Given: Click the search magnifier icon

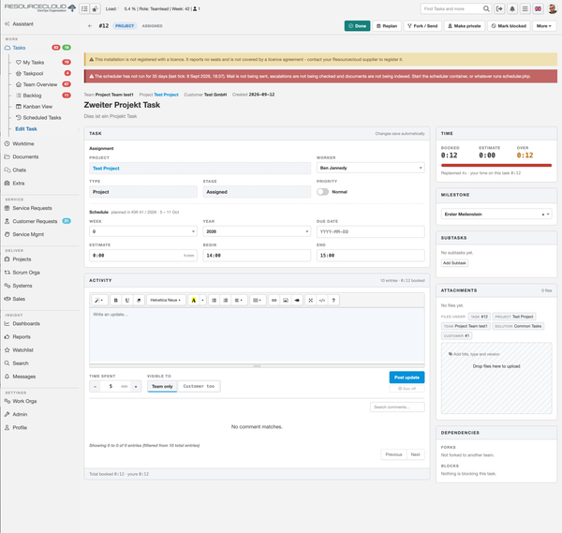Looking at the screenshot, I should [486, 8].
